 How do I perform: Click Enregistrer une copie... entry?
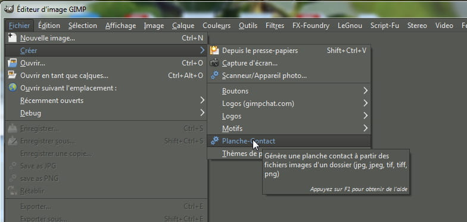[x=106, y=154]
